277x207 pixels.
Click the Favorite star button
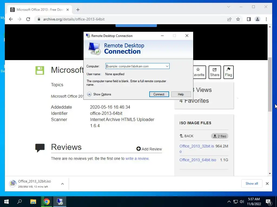tap(199, 72)
